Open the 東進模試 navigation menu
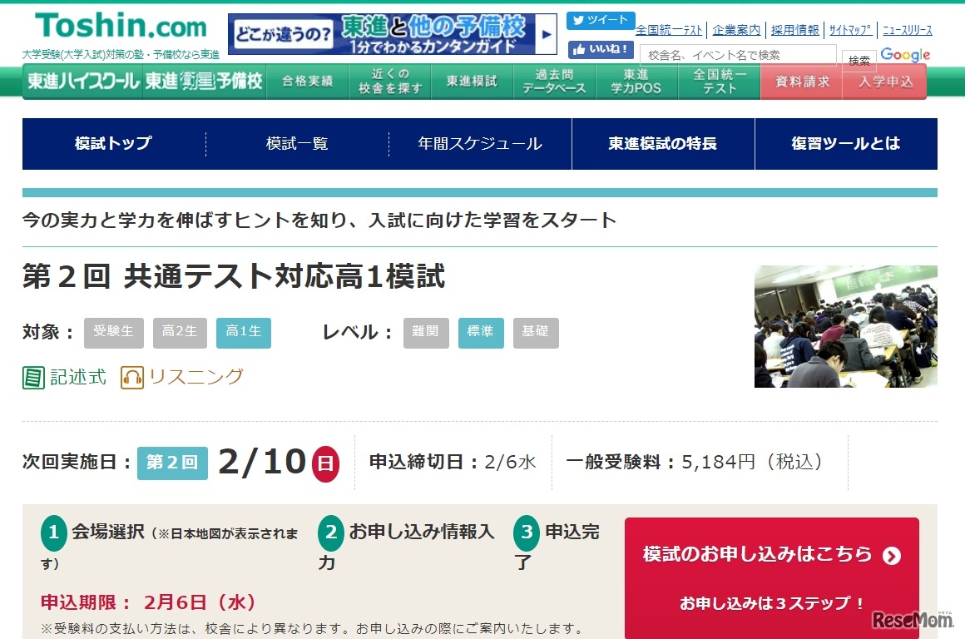The image size is (965, 639). 471,81
